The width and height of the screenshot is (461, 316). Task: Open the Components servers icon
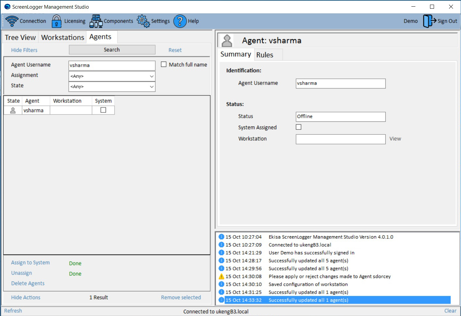point(96,21)
